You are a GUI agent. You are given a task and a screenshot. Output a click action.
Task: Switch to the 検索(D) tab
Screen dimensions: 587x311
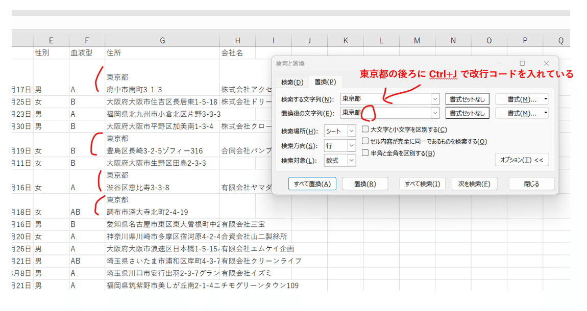[x=292, y=82]
